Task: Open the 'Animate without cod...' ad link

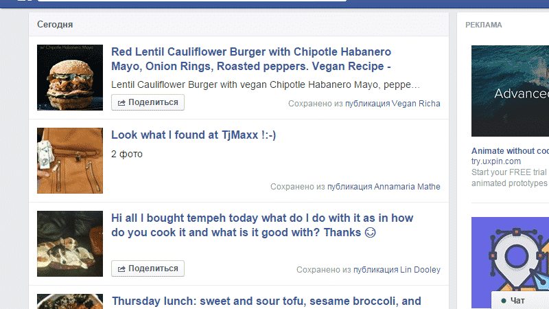Action: [x=510, y=151]
